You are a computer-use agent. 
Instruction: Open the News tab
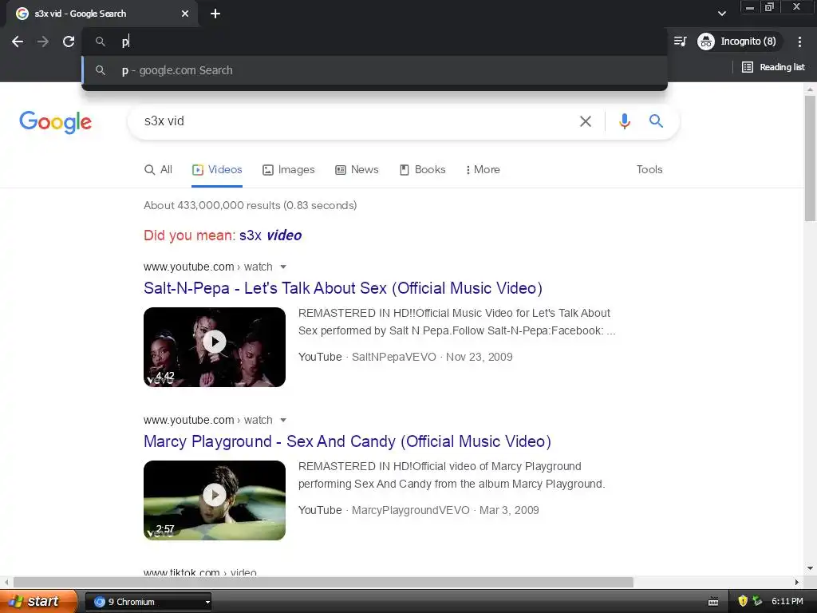click(357, 169)
